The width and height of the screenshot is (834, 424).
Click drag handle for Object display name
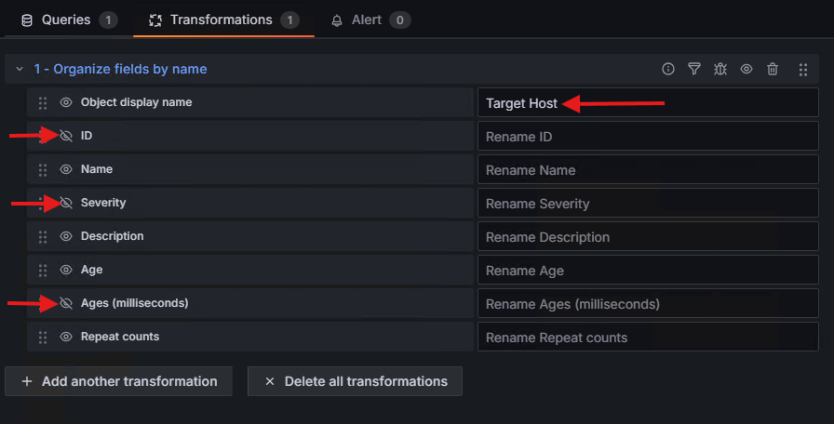[43, 103]
